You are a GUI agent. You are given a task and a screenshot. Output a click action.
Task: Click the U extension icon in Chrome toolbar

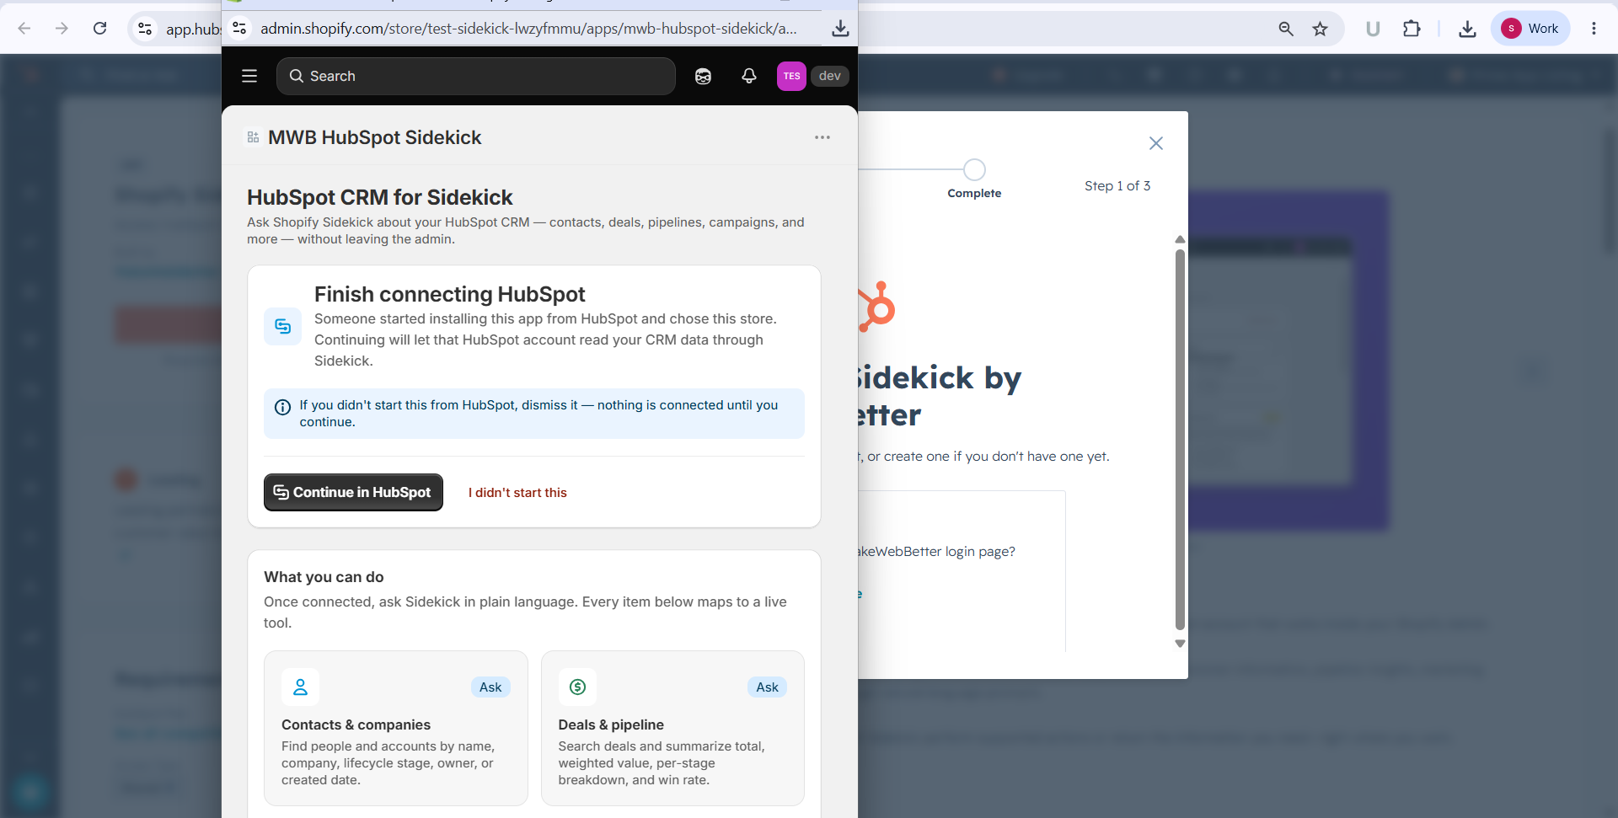click(x=1373, y=29)
